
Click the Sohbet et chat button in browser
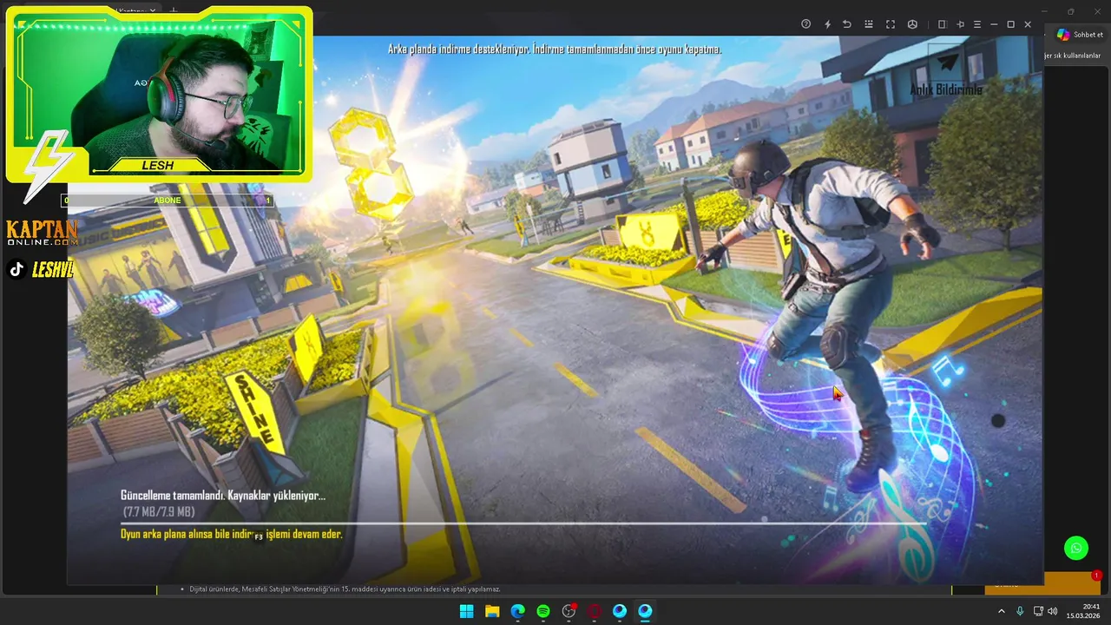[x=1080, y=35]
